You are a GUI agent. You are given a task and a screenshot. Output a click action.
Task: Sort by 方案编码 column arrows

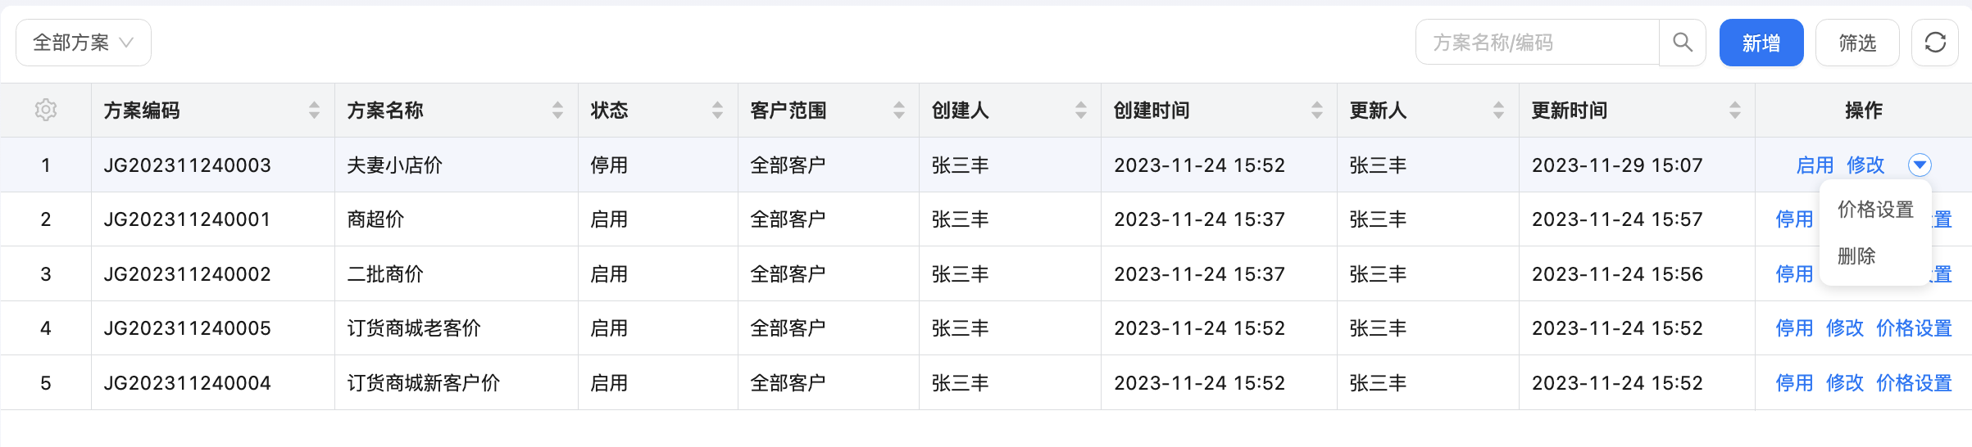[314, 110]
